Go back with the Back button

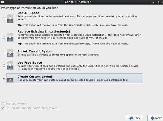click(x=134, y=118)
